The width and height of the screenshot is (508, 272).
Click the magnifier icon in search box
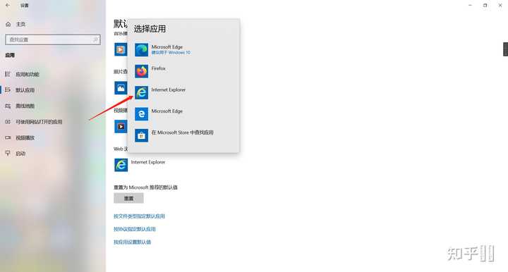(x=95, y=39)
